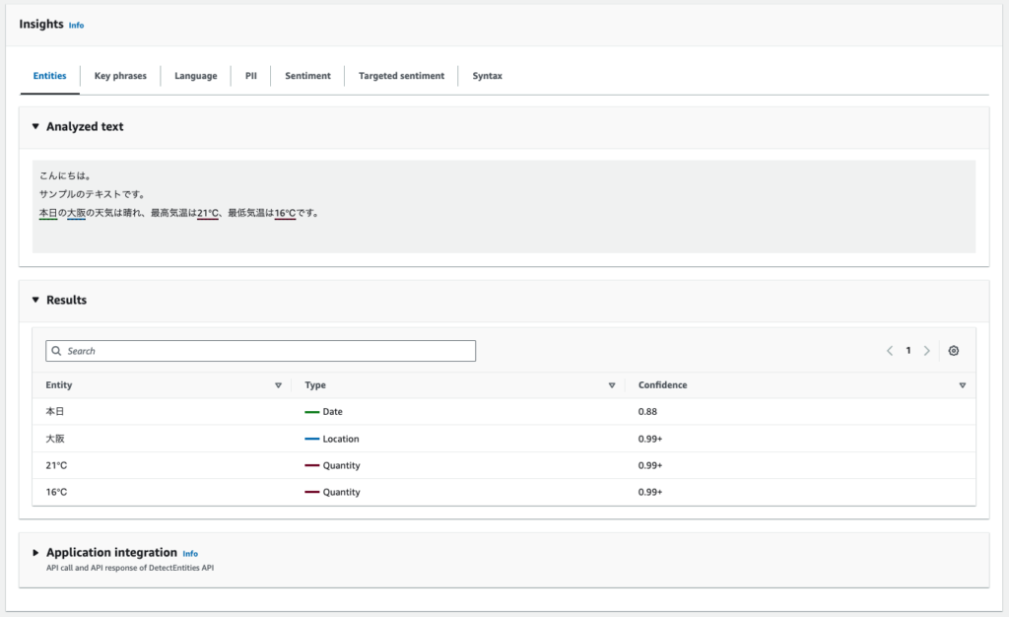Viewport: 1009px width, 617px height.
Task: Click the Info link next to Insights
Action: (76, 26)
